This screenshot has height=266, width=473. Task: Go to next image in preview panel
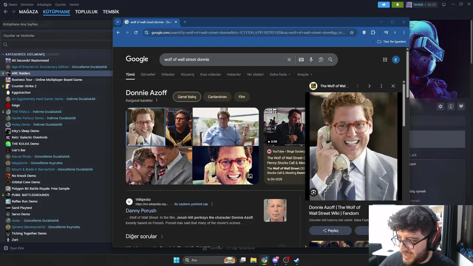369,86
